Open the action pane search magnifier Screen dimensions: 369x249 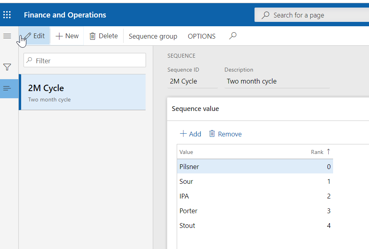click(233, 36)
